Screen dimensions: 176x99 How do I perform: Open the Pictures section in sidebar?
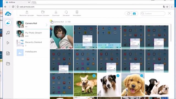8,23
